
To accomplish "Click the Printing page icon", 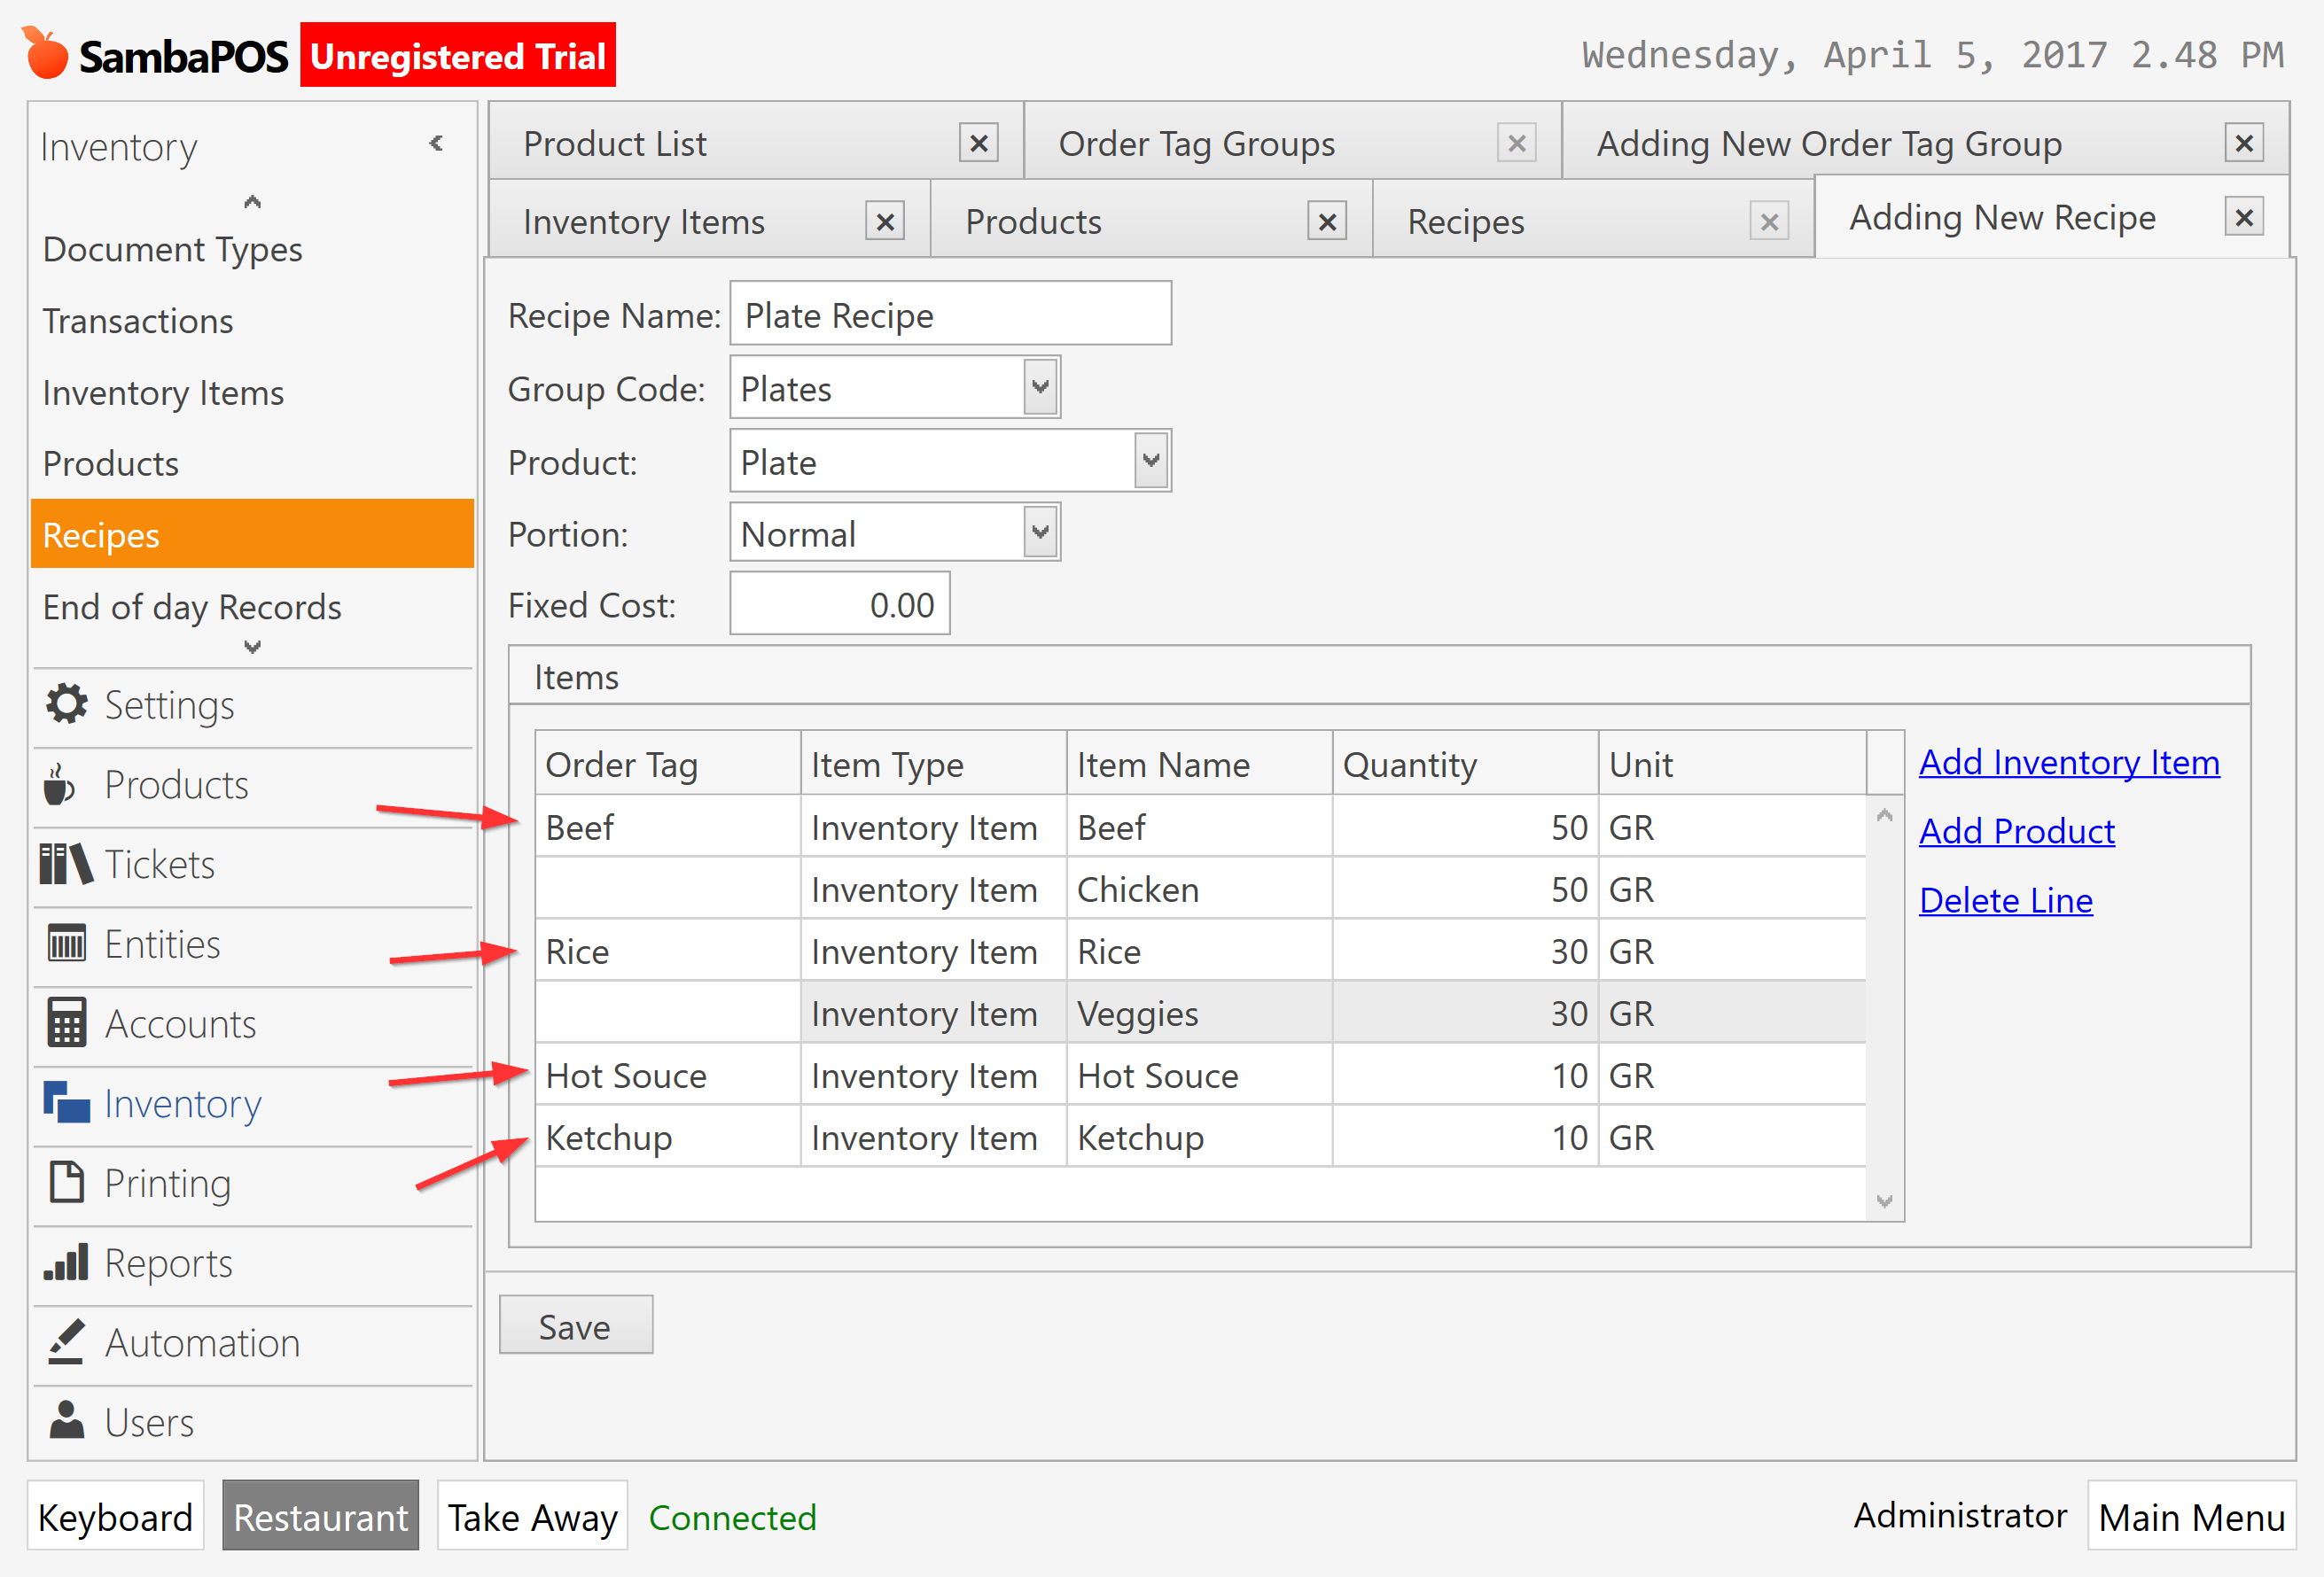I will 67,1182.
